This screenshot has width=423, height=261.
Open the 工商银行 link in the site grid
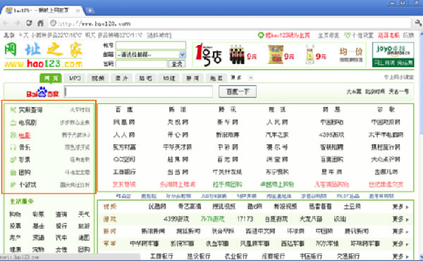tap(124, 172)
